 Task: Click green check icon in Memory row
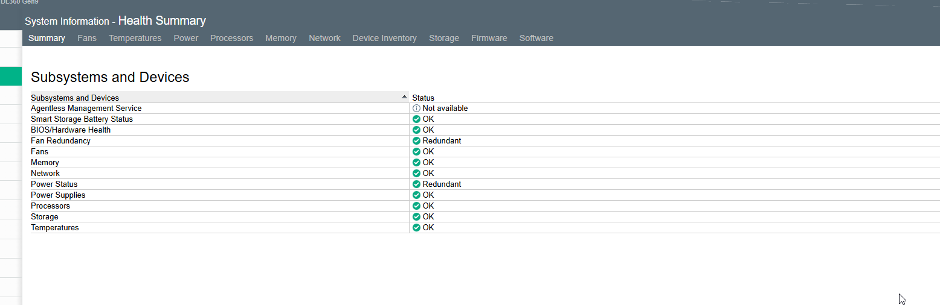[x=416, y=163]
